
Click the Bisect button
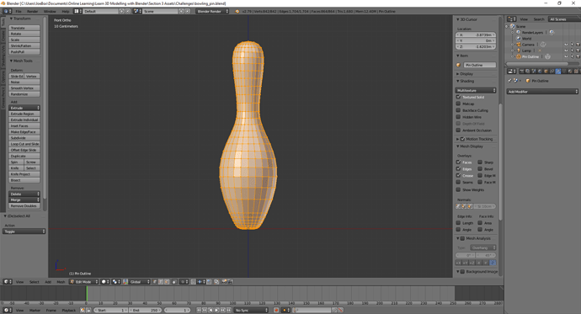(24, 180)
